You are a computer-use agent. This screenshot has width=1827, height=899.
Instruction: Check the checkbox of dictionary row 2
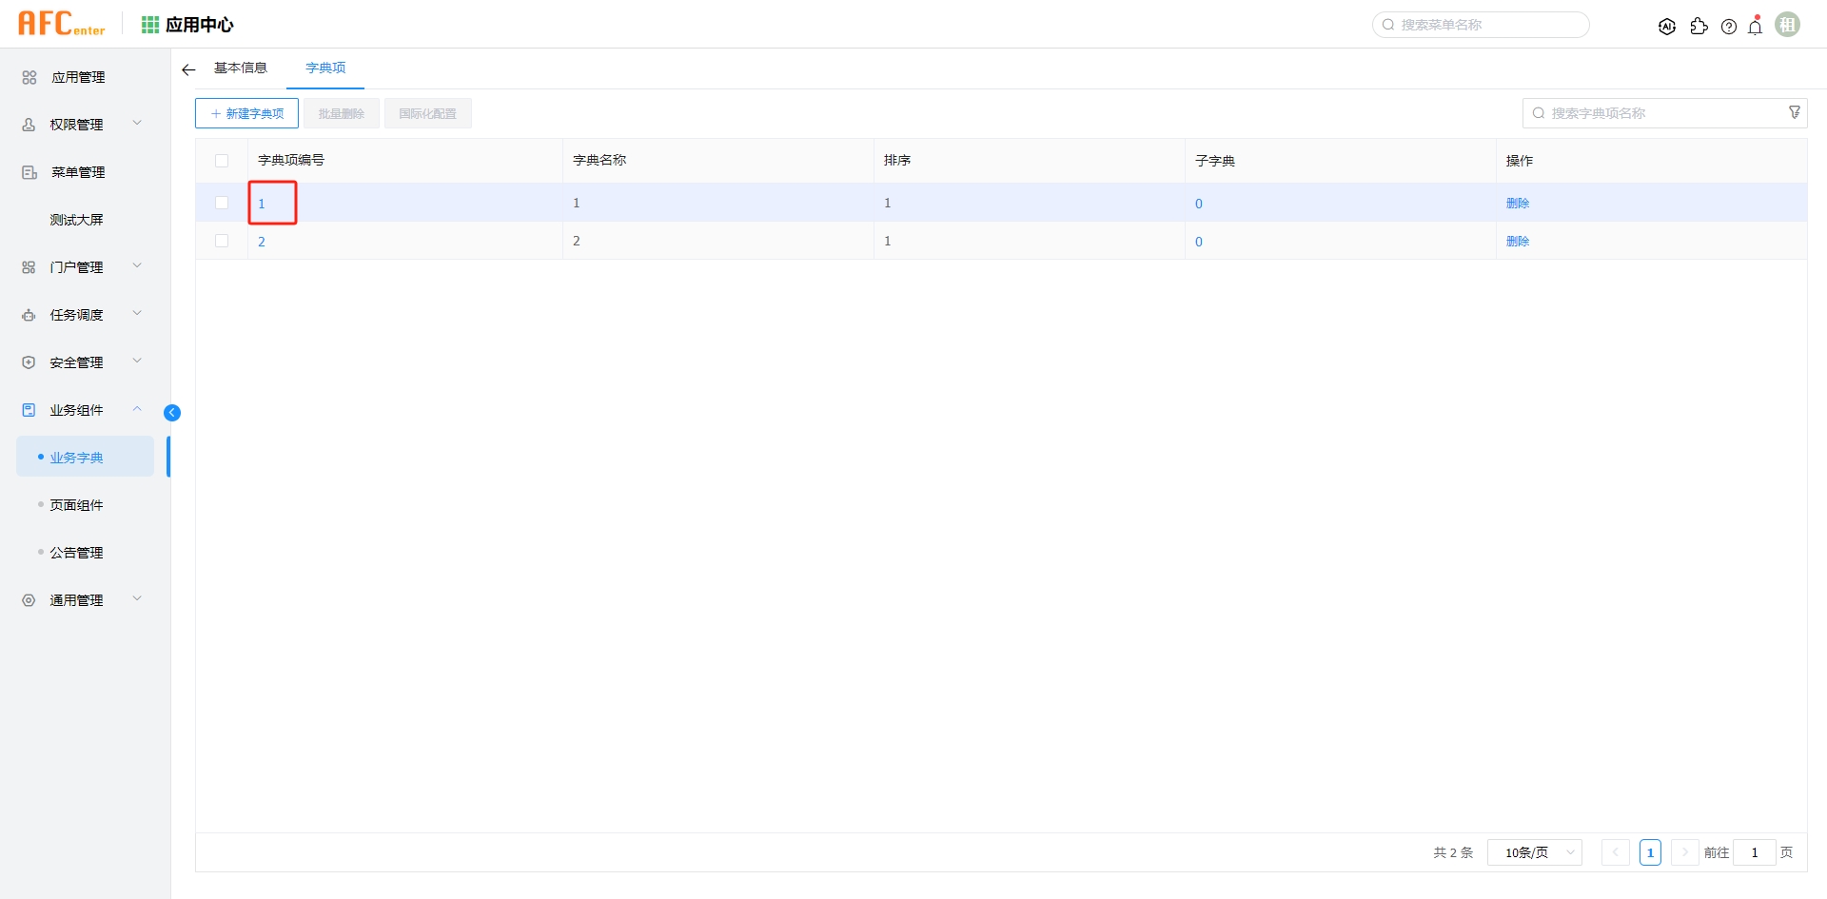(x=222, y=241)
